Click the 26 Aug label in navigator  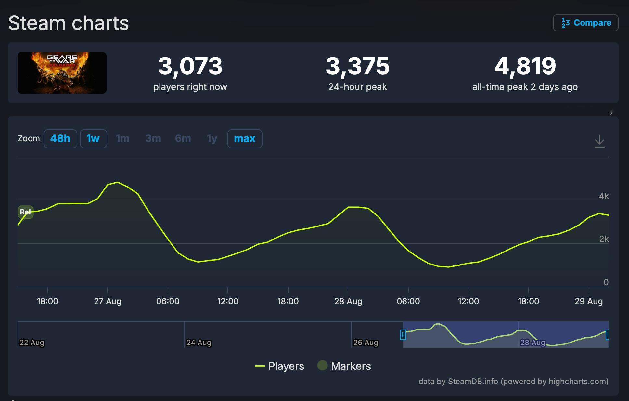pos(366,343)
